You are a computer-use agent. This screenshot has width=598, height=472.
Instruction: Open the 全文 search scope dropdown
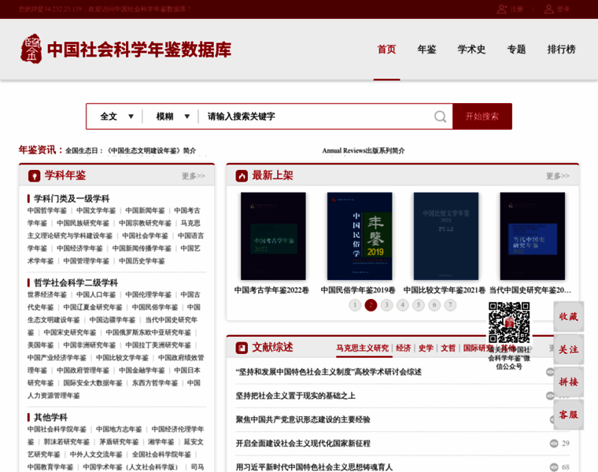tap(116, 116)
